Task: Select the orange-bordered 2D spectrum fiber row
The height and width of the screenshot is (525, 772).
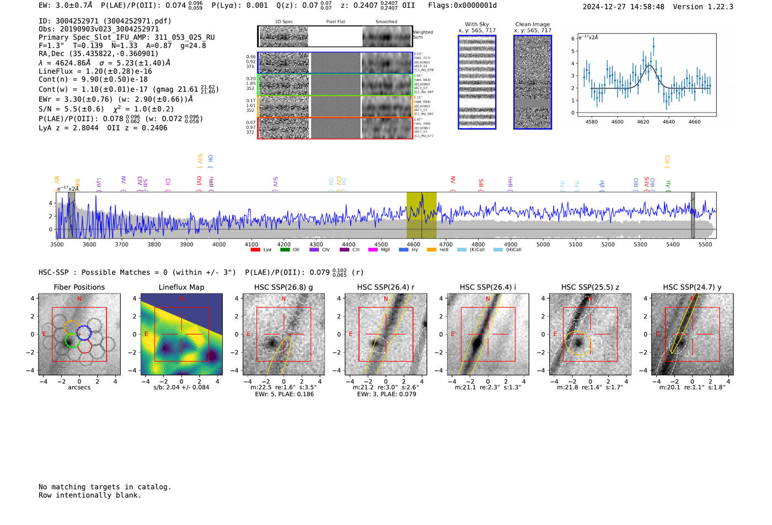Action: (x=335, y=106)
